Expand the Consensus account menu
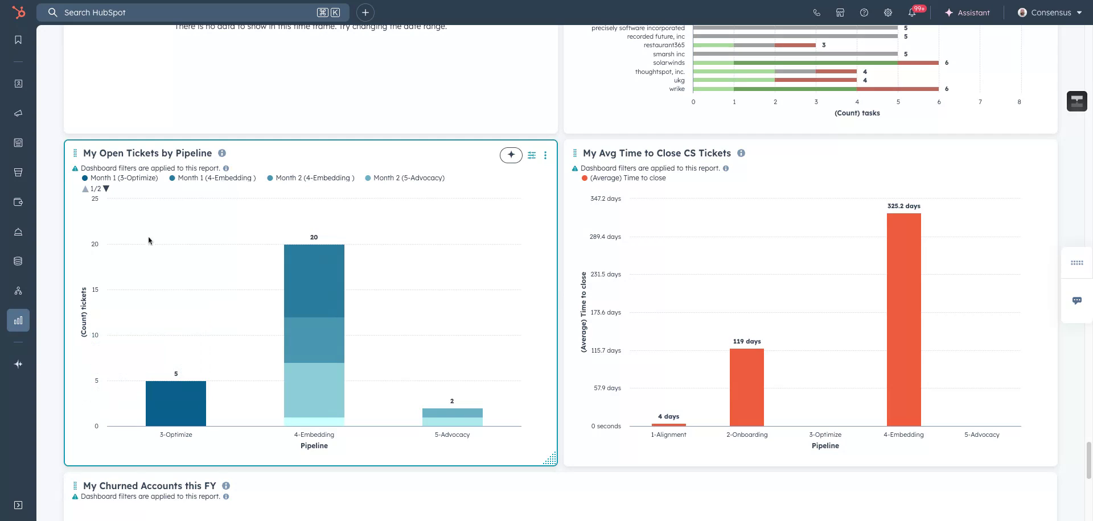 1050,13
